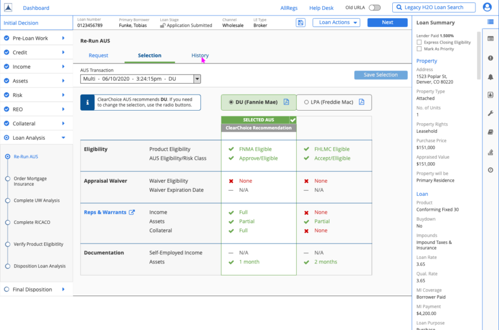Click the wrench tools icon in right sidebar
This screenshot has width=499, height=330.
490,113
